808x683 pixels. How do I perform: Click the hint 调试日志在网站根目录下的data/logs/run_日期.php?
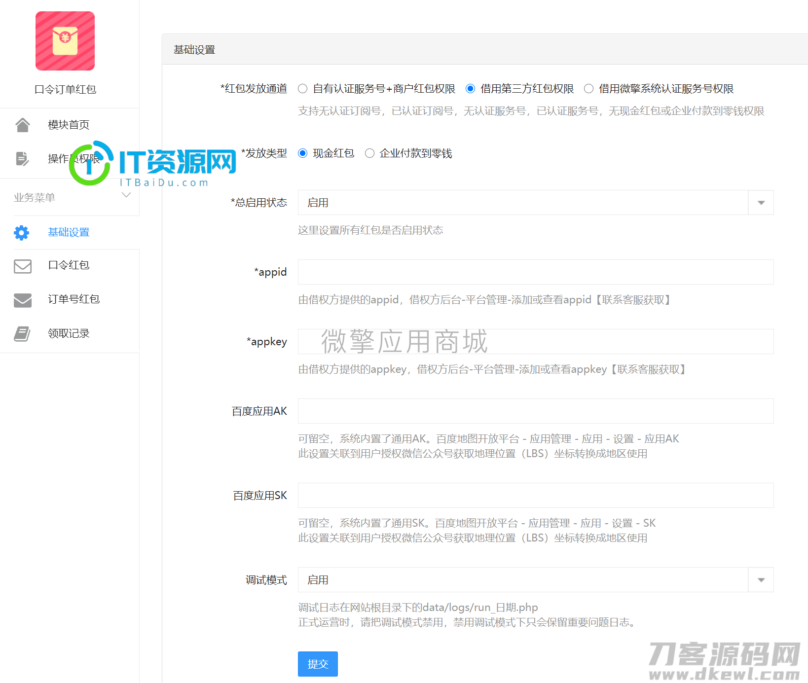pyautogui.click(x=418, y=608)
